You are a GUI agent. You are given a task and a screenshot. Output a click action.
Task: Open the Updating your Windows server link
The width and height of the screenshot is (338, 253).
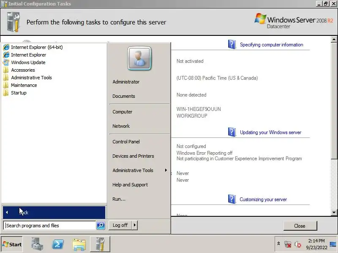(x=270, y=132)
